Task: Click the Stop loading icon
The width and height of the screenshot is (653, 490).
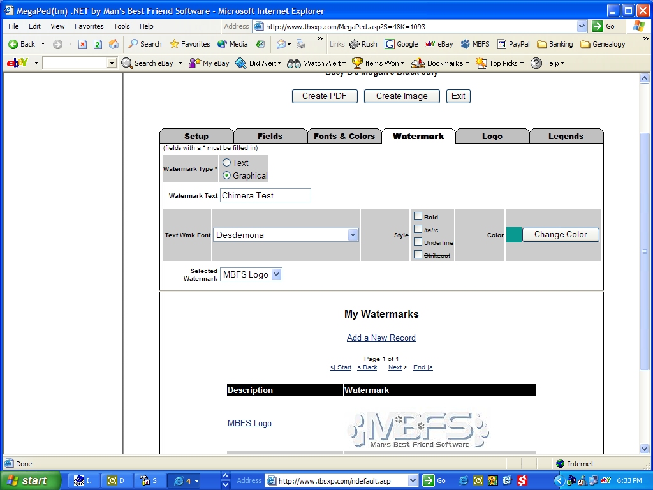Action: [x=82, y=44]
